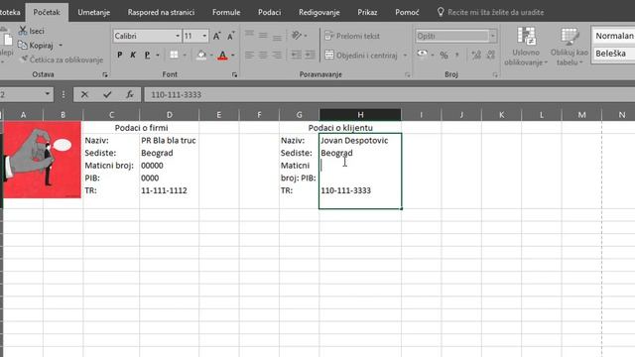
Task: Open the Calibri font name dropdown
Action: [x=178, y=36]
